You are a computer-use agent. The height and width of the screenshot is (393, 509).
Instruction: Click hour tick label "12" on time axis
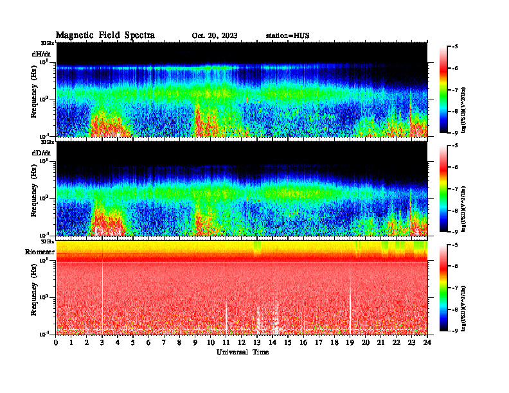242,343
